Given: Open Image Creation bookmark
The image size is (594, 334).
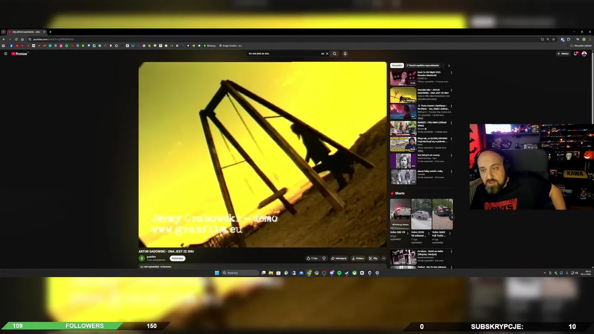Looking at the screenshot, I should point(231,45).
